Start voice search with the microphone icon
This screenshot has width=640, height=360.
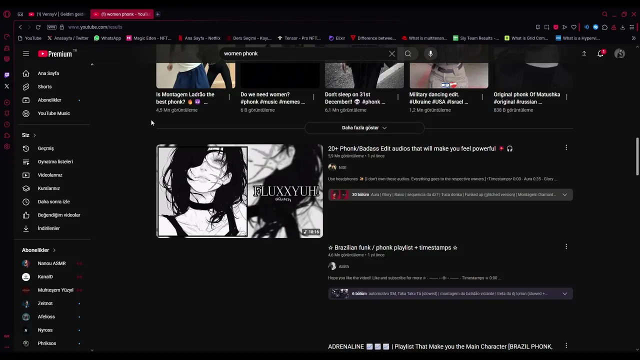click(430, 53)
